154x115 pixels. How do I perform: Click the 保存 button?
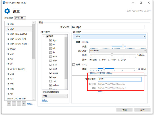click(x=142, y=110)
